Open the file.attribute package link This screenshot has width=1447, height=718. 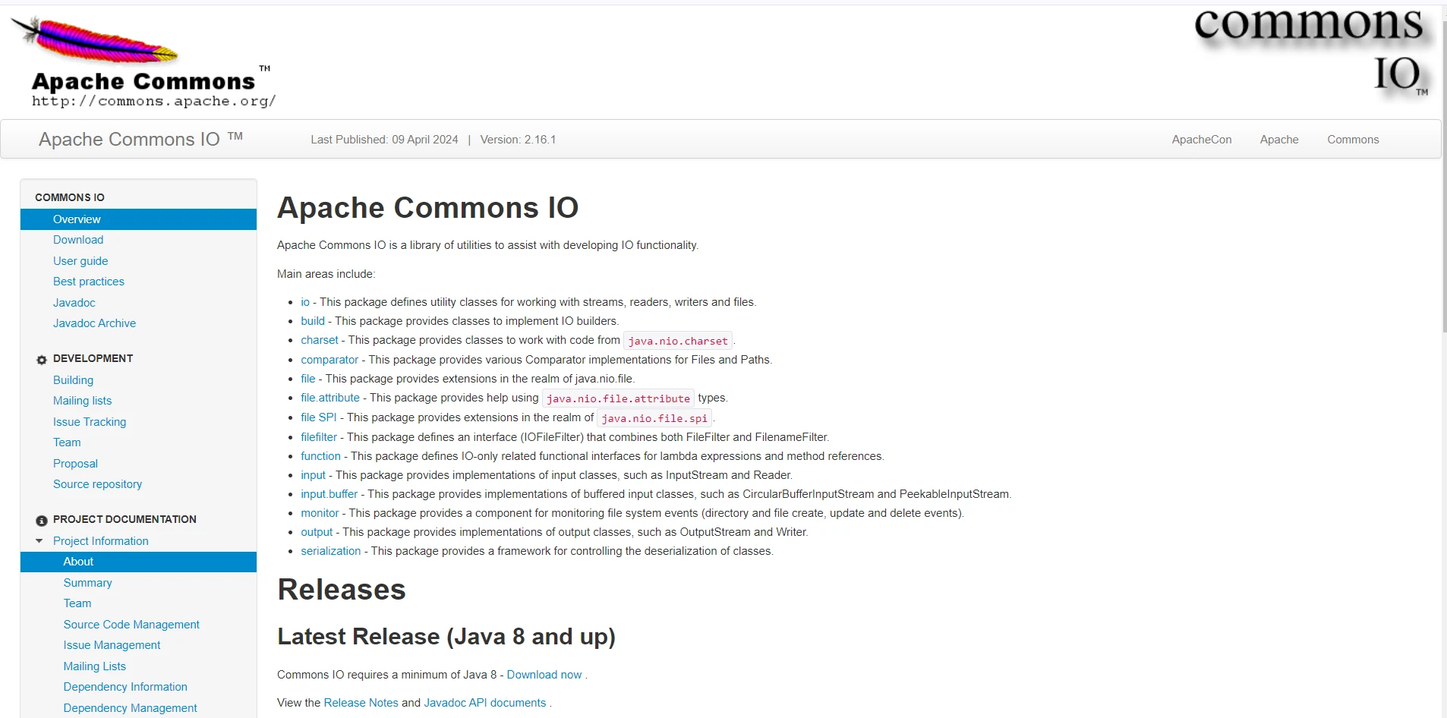coord(330,398)
